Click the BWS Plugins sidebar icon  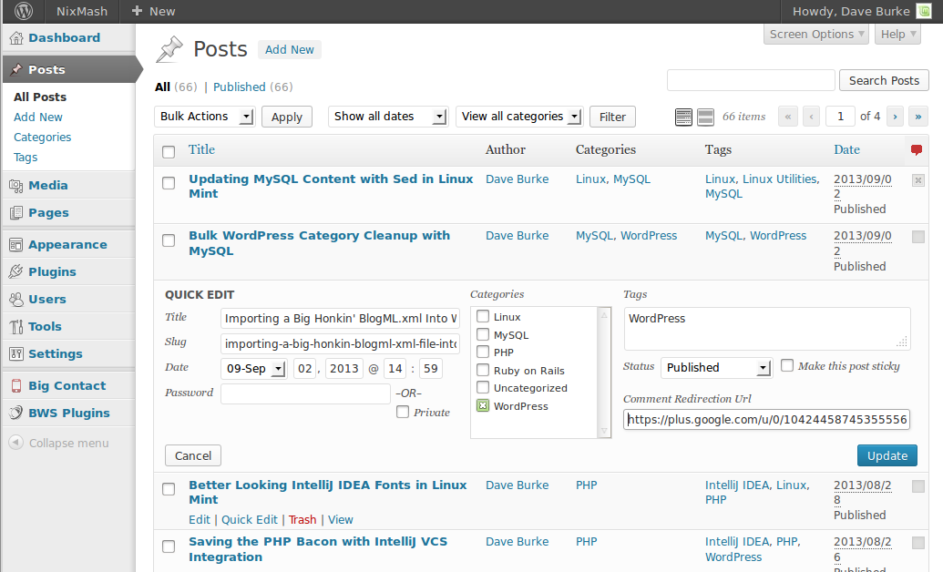point(15,413)
